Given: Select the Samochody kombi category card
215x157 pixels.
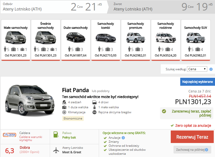Looking at the screenshot, I should click(106, 40).
